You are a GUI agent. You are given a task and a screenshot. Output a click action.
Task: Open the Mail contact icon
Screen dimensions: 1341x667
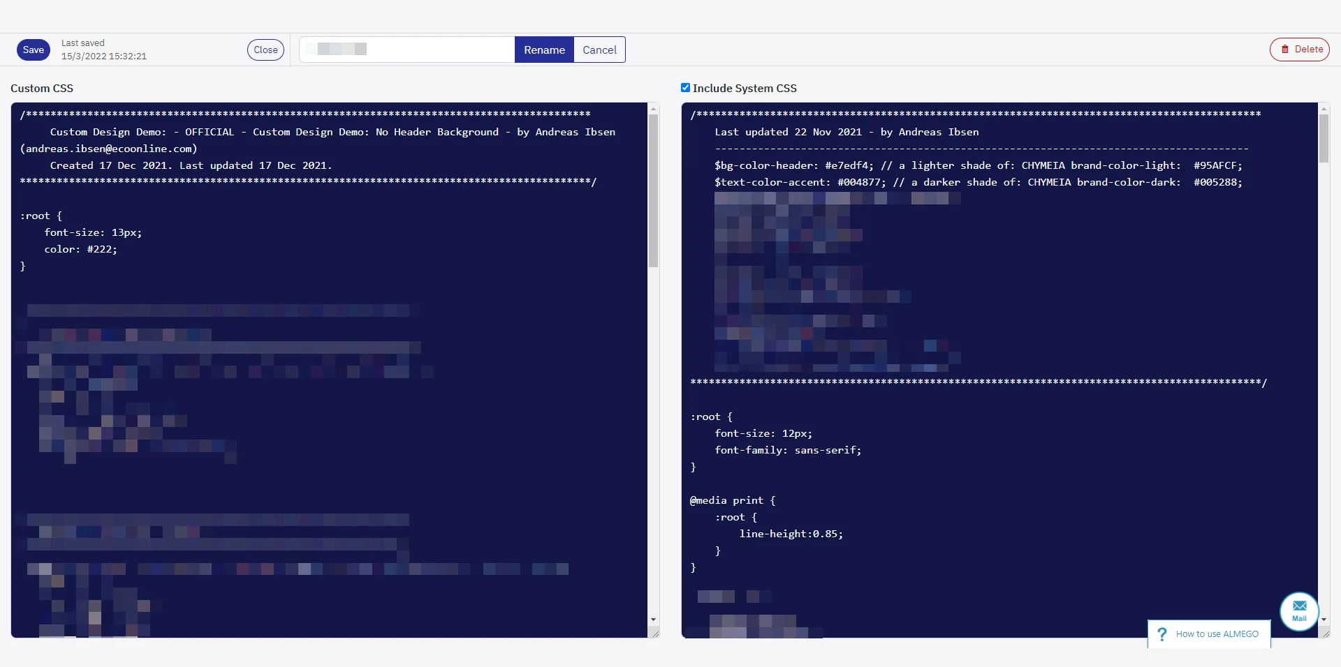[x=1299, y=611]
